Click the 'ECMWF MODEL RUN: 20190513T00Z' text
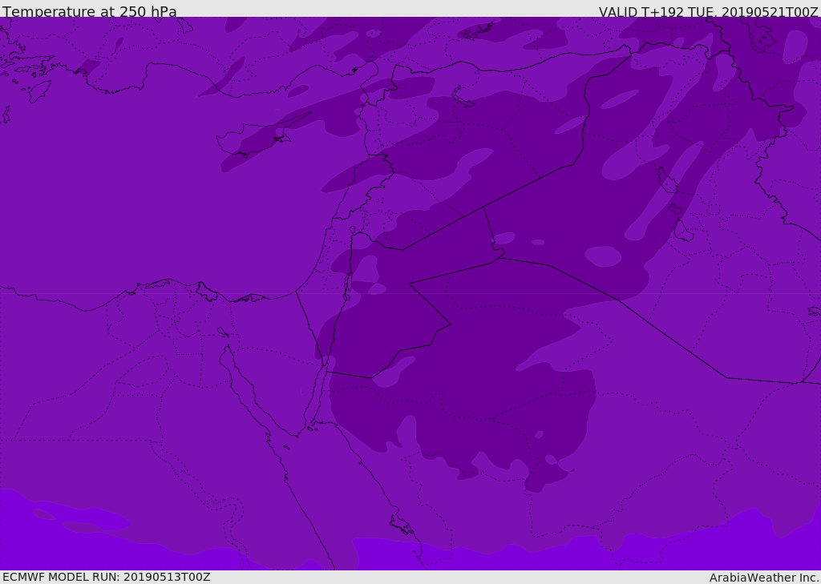This screenshot has height=584, width=821. 107,577
